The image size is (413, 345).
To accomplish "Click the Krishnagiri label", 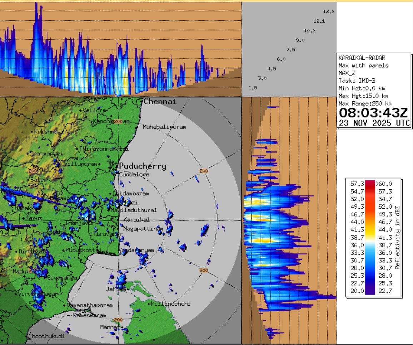I will coord(52,132).
